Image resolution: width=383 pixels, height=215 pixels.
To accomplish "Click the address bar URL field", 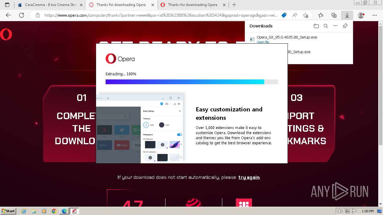I will pos(161,15).
